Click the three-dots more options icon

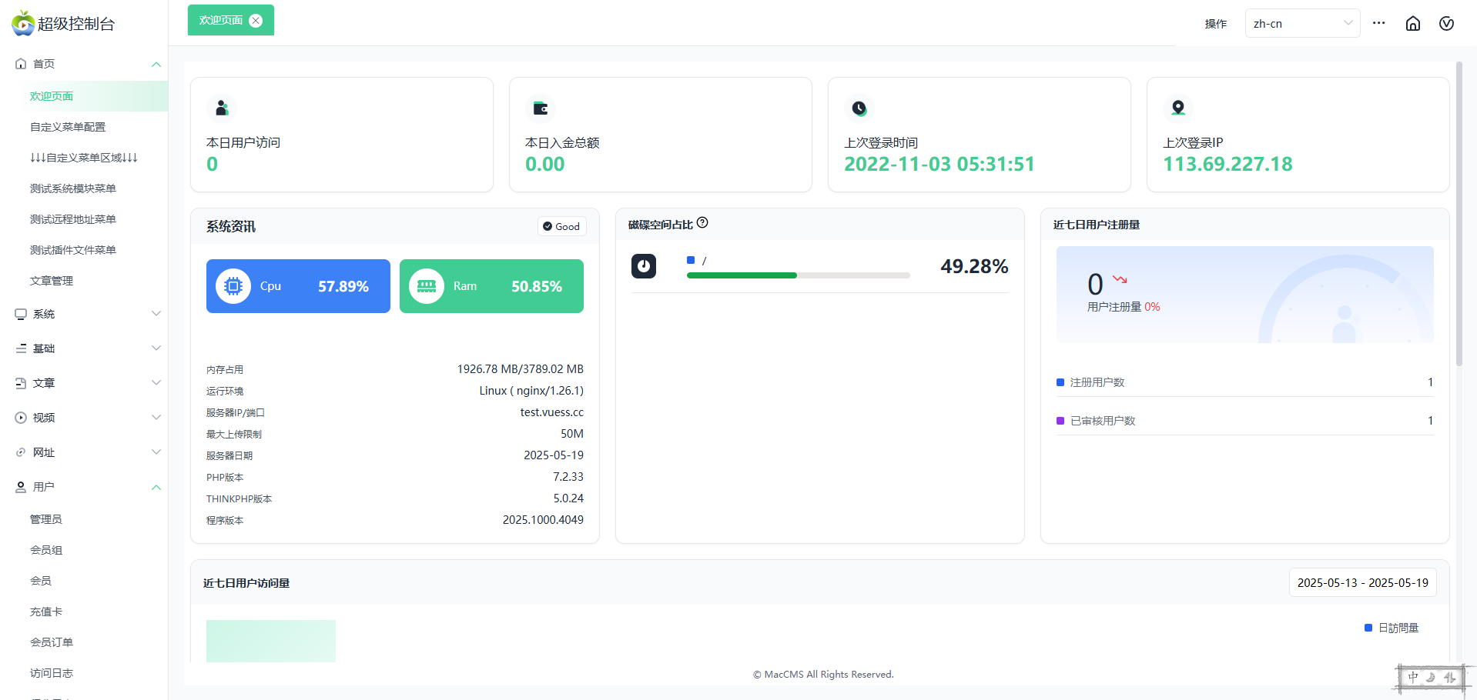click(x=1378, y=23)
